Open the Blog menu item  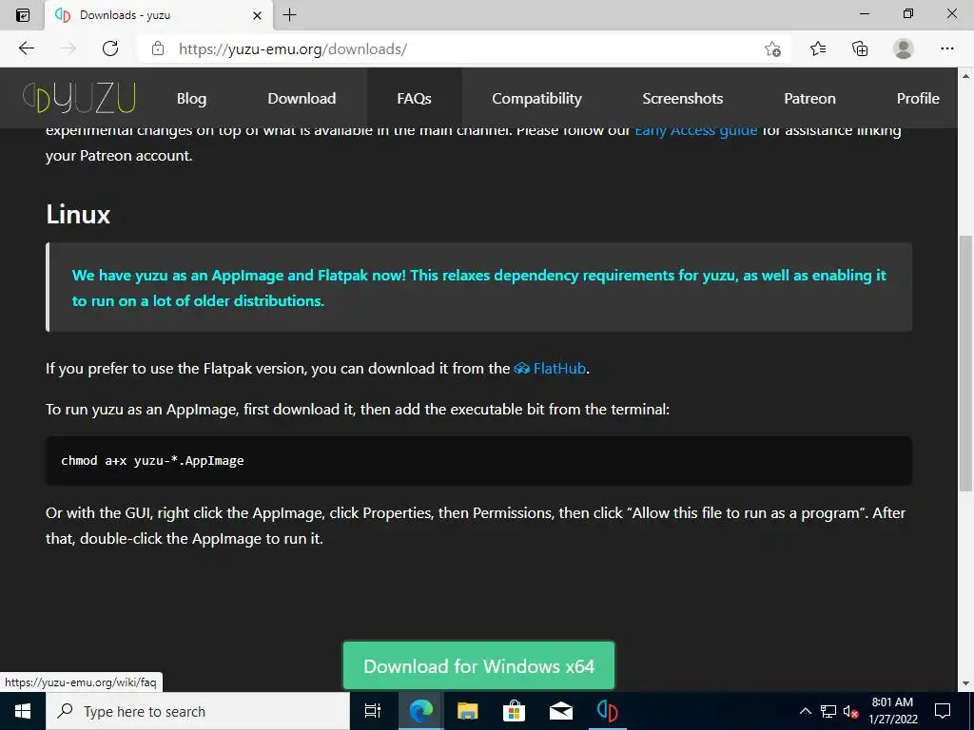click(191, 98)
